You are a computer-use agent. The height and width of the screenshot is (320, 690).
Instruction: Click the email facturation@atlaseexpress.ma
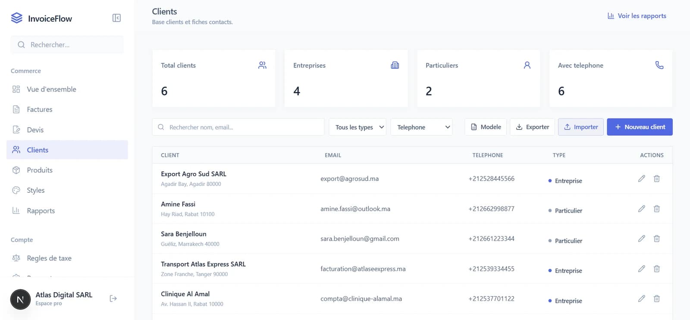pos(363,269)
